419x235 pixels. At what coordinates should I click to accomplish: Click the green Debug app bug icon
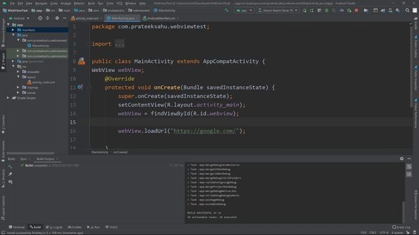click(x=327, y=10)
